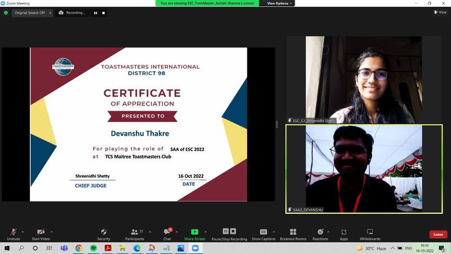Expand share screen options arrow
This screenshot has height=254, width=451.
pos(205,232)
